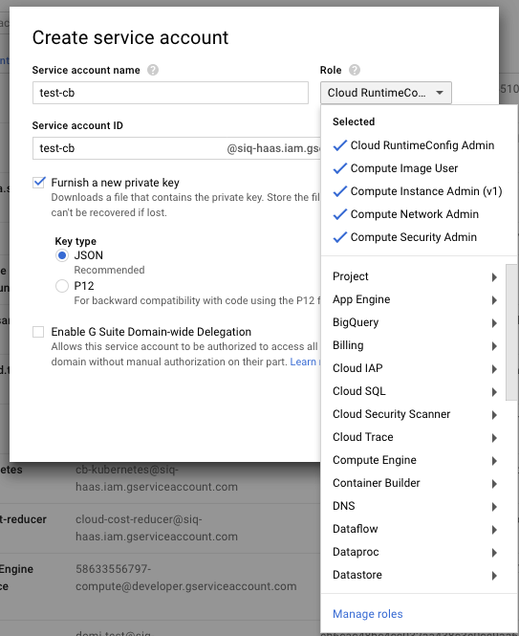Viewport: 519px width, 636px height.
Task: Select the P12 key type
Action: coord(61,286)
